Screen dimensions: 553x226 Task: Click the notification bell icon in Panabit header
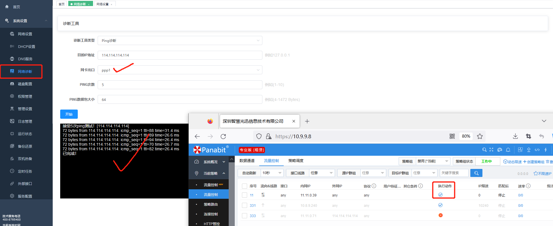click(x=508, y=150)
